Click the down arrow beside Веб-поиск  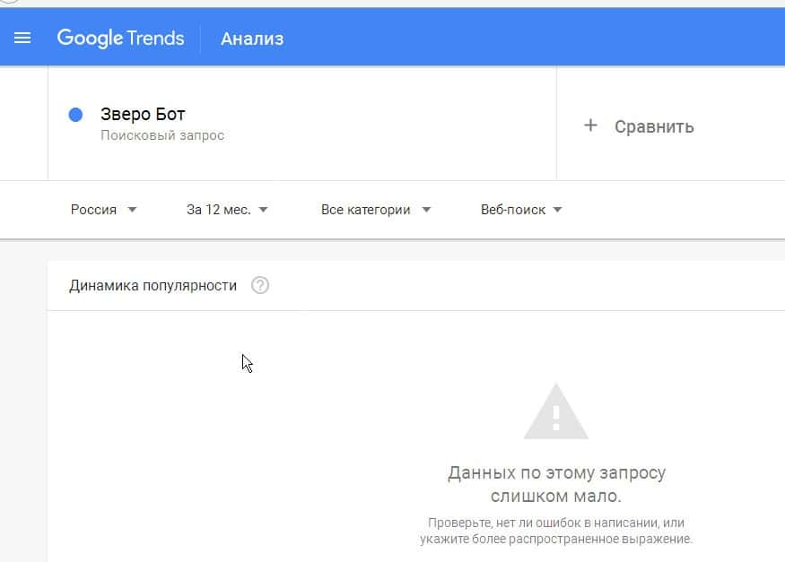[x=557, y=210]
